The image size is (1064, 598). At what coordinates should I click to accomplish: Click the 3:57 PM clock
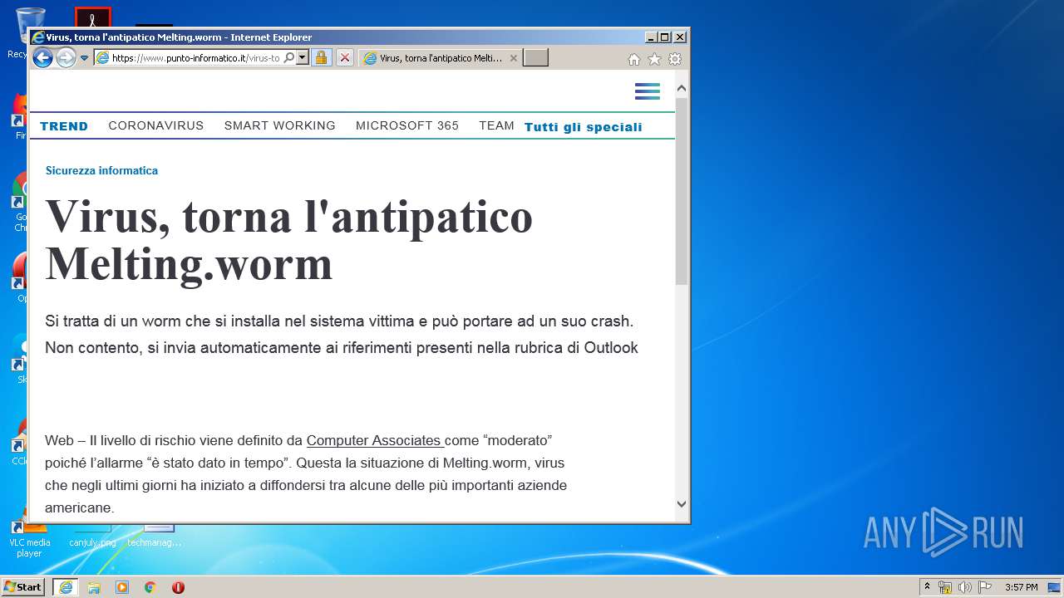[1021, 587]
